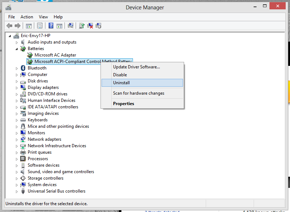Expand the Network adapters category

click(x=17, y=139)
